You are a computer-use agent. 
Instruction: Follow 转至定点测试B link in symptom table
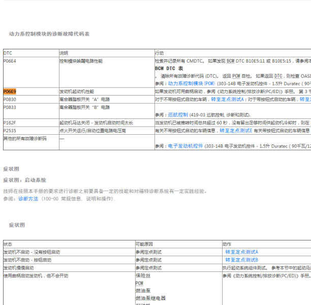pyautogui.click(x=241, y=260)
